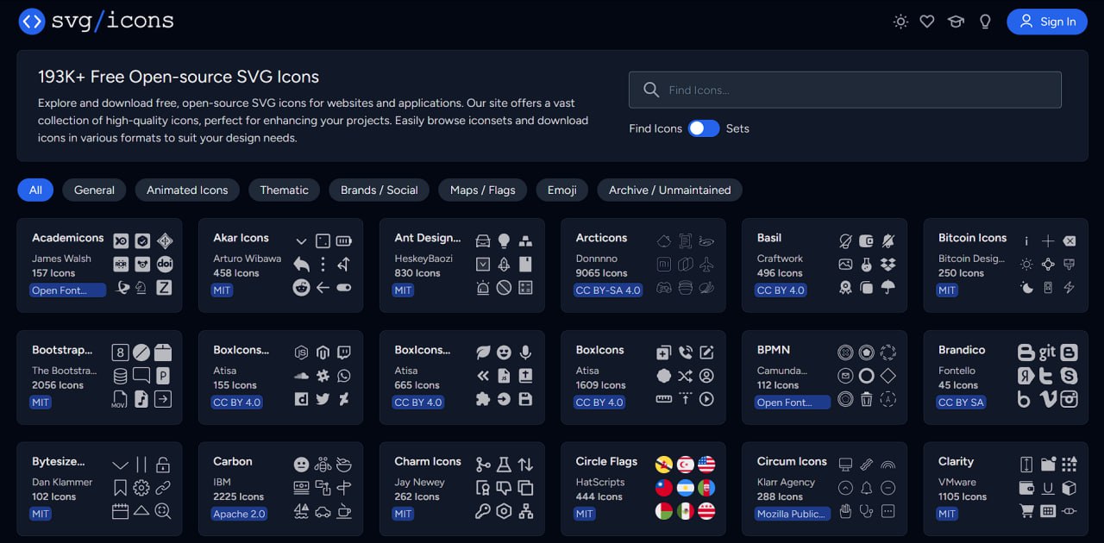
Task: Select the key icon in Charm Icons
Action: [x=483, y=511]
